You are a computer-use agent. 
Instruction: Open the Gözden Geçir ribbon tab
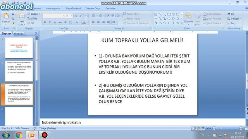93,8
